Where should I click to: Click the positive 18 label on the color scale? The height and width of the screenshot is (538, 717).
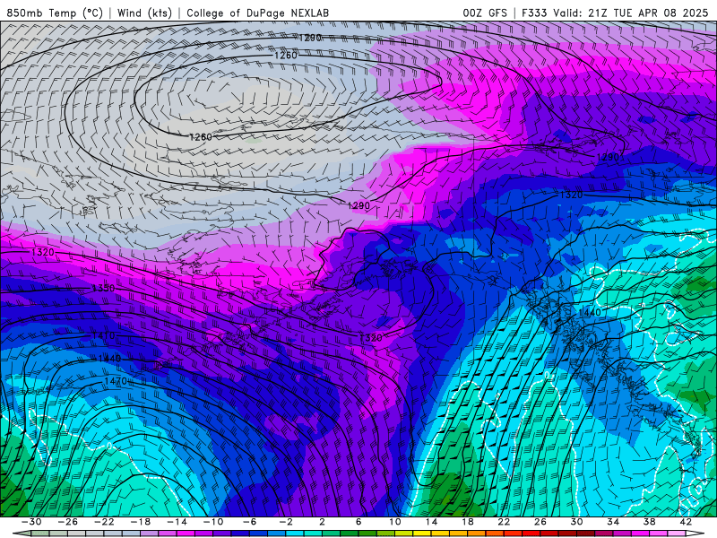click(467, 522)
